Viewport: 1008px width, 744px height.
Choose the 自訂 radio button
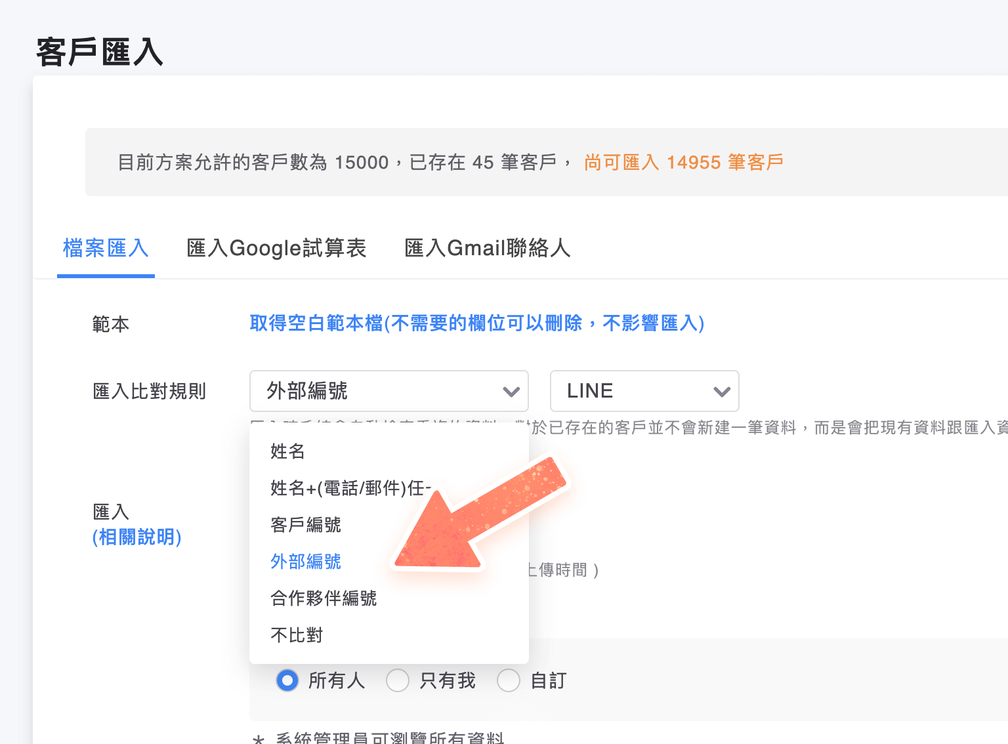509,680
